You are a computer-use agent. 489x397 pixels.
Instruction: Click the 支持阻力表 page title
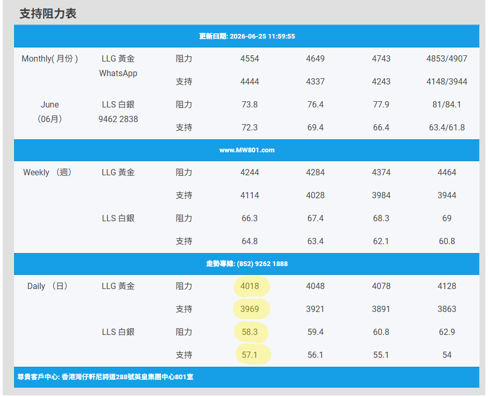48,14
